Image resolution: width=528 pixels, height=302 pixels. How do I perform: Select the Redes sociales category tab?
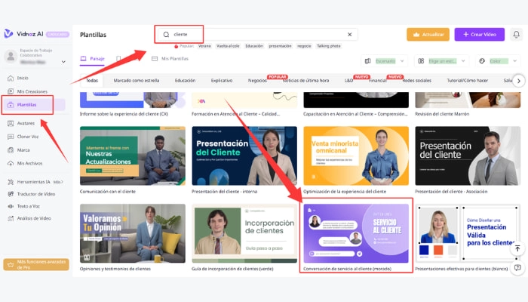tap(417, 81)
